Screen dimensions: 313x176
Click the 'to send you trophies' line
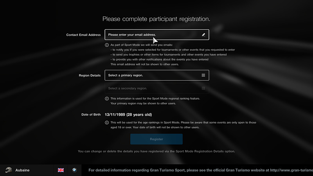(x=169, y=54)
